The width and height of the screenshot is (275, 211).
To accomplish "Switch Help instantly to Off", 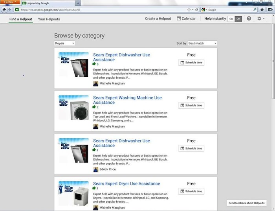I will [x=238, y=19].
